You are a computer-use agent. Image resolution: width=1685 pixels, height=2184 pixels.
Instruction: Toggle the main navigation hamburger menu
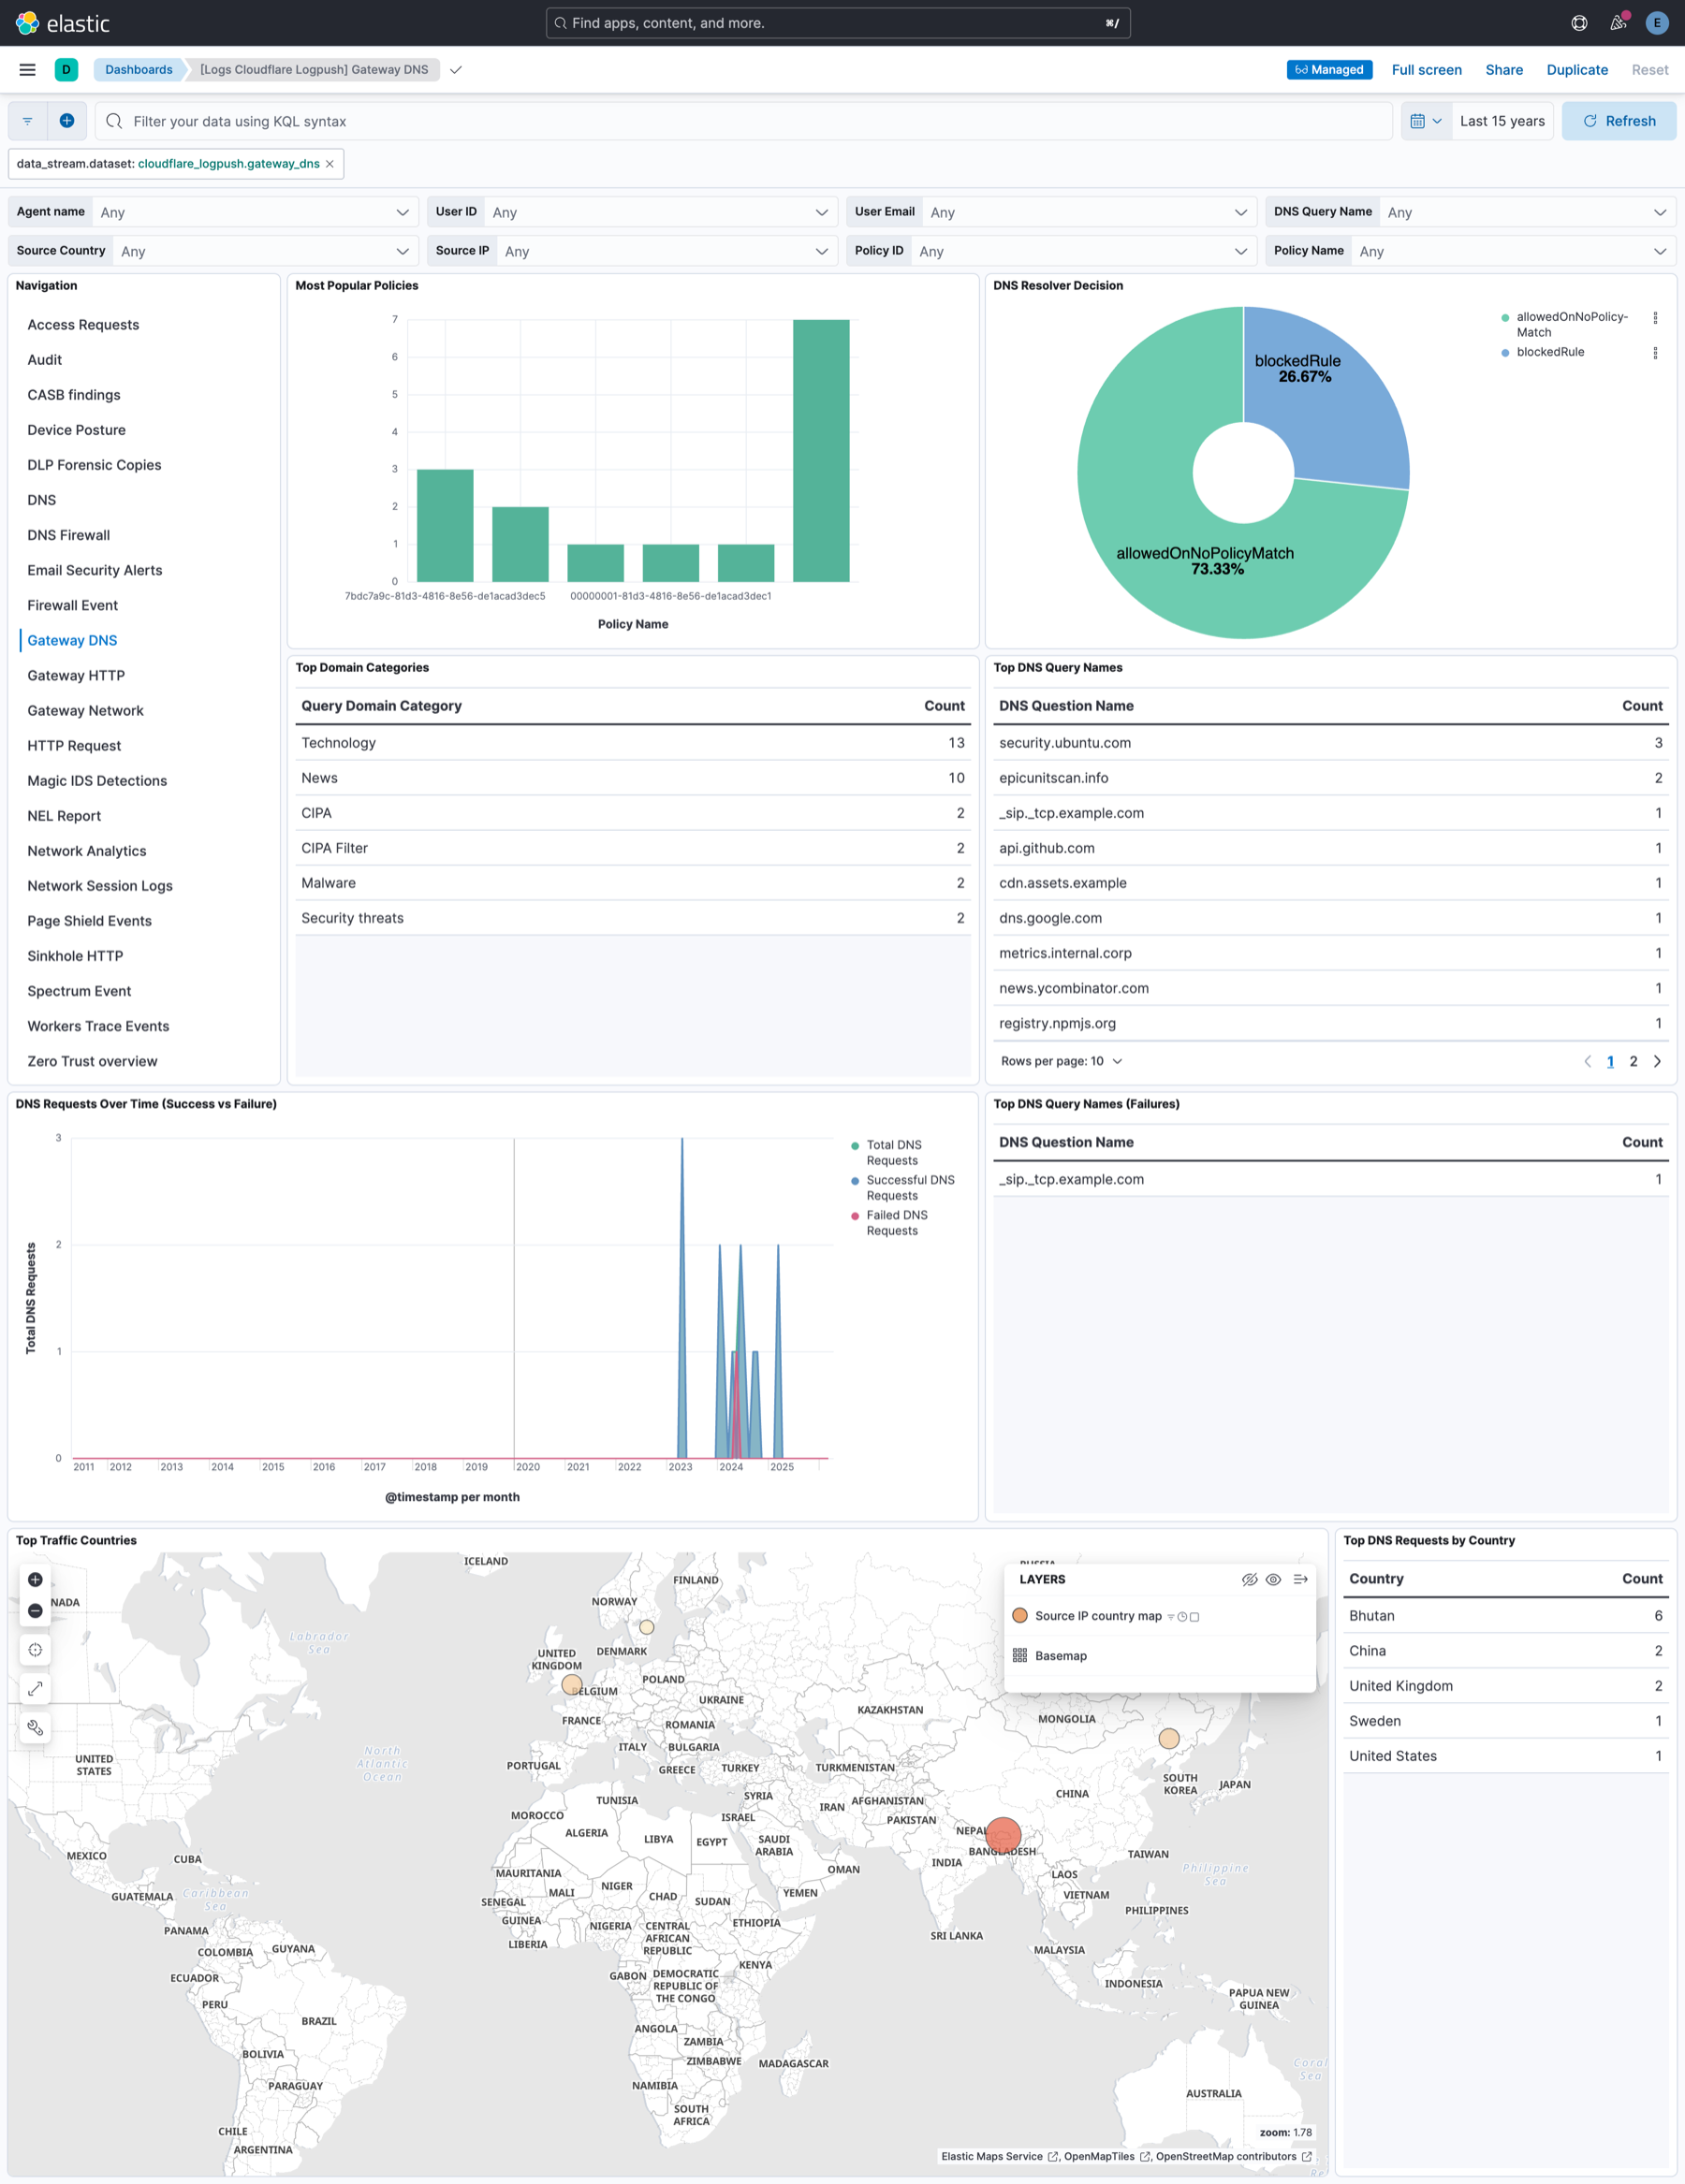tap(27, 70)
